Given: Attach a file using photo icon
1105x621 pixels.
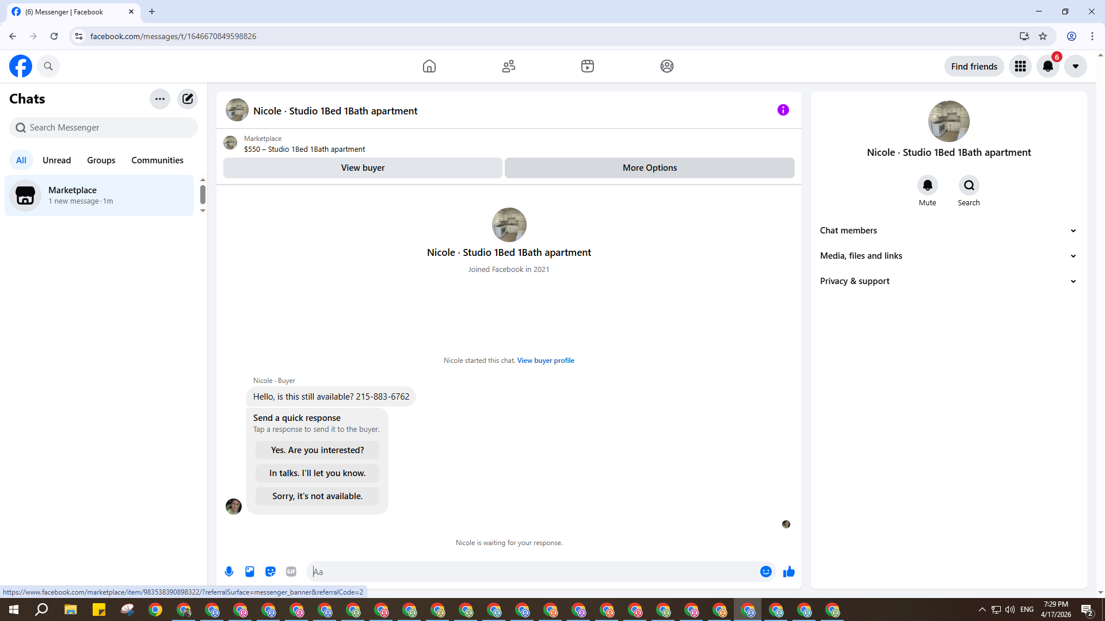Looking at the screenshot, I should click(250, 572).
